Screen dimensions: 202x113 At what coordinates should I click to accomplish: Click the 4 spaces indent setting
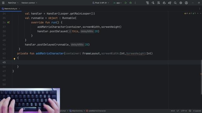point(197,111)
